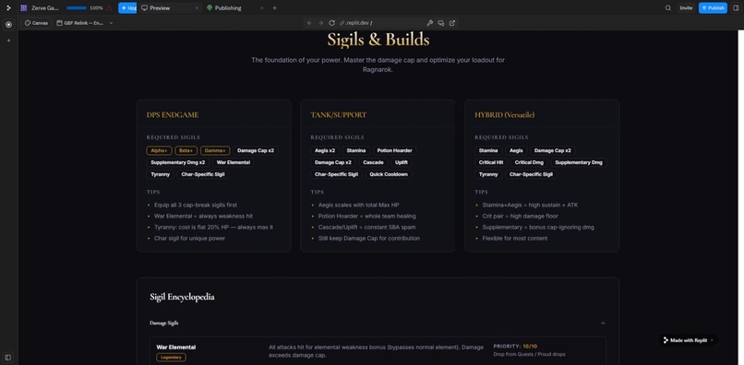
Task: Click the 100% usage progress bar
Action: click(x=77, y=8)
